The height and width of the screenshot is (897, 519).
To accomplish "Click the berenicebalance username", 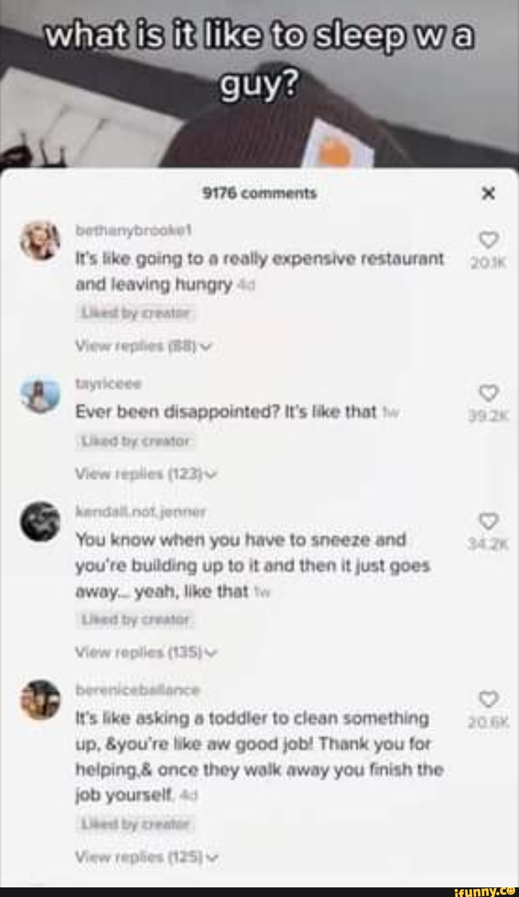I will [137, 690].
